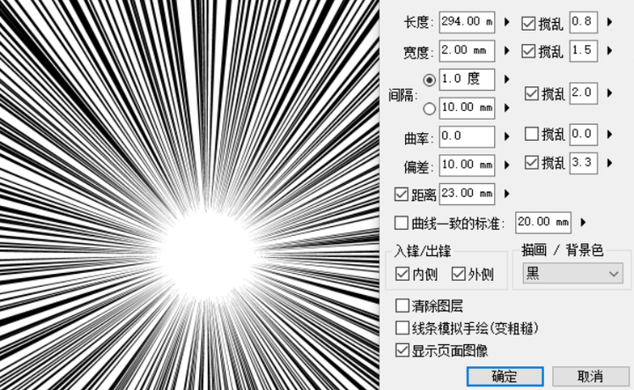The image size is (634, 390).
Task: Focus the 距离 input field 23.00 mm
Action: (467, 194)
